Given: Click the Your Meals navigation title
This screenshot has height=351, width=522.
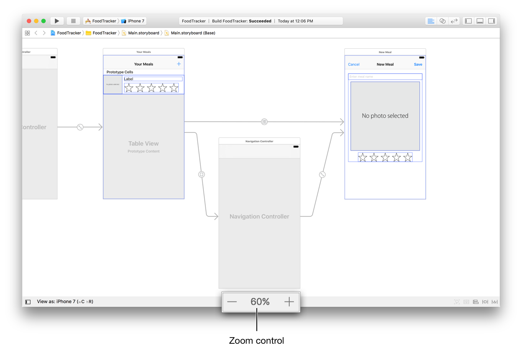Looking at the screenshot, I should point(144,64).
